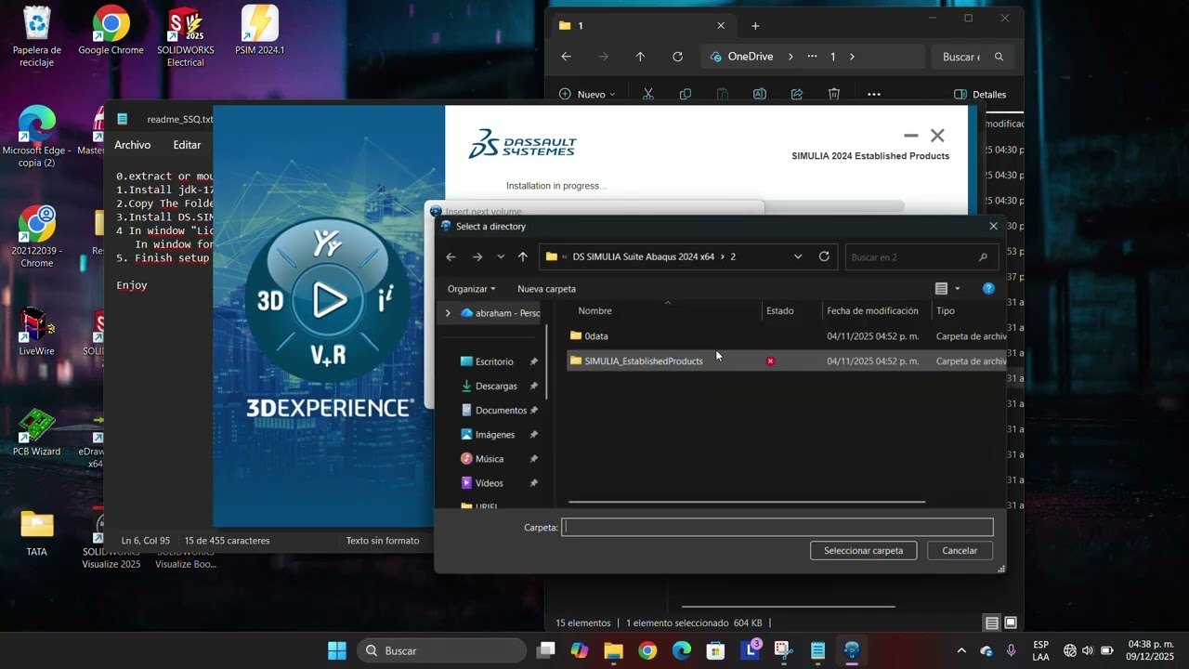Open Task View from taskbar
Image resolution: width=1189 pixels, height=669 pixels.
tap(546, 650)
